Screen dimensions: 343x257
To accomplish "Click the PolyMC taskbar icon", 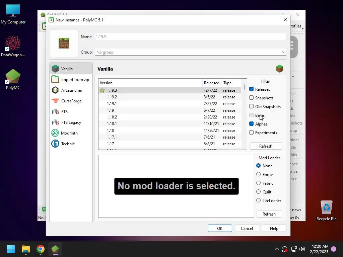I will pyautogui.click(x=55, y=249).
